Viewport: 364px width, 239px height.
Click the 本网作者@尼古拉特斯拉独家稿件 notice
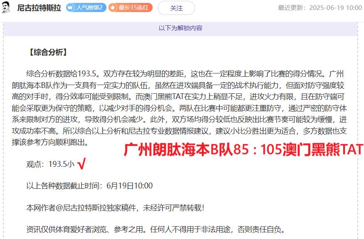pos(115,208)
